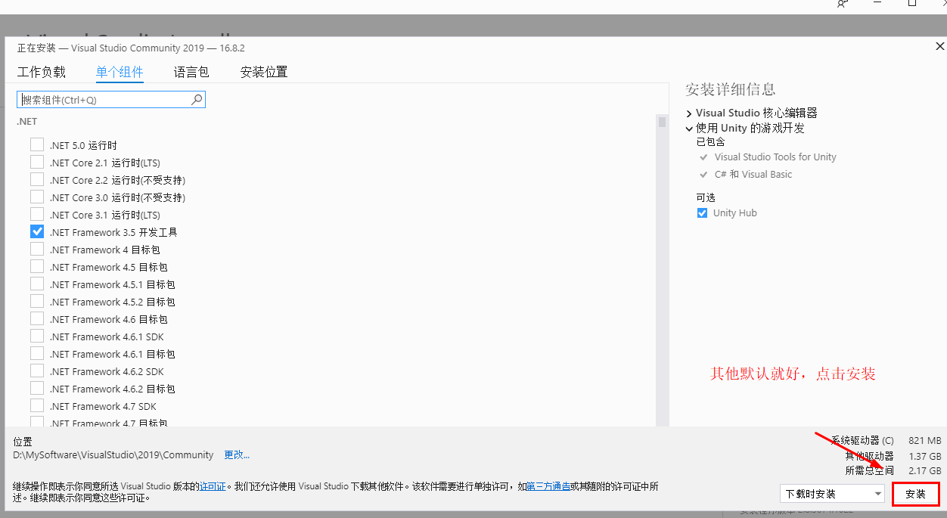Minimize the background installer window
Viewport: 947px width, 518px height.
pyautogui.click(x=877, y=4)
